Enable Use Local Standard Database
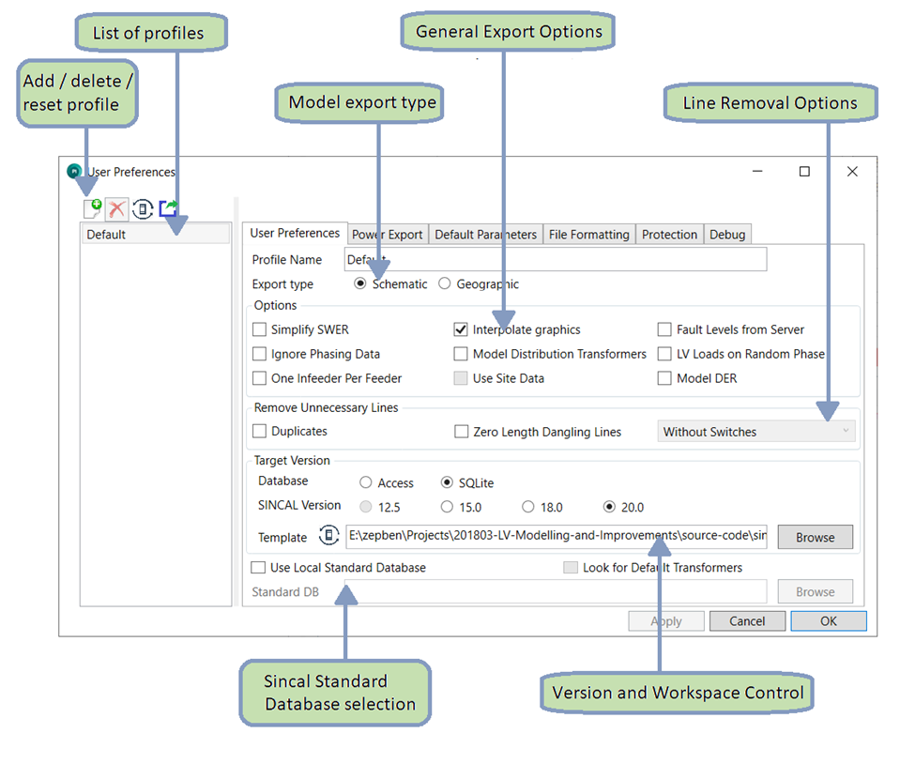 coord(259,568)
